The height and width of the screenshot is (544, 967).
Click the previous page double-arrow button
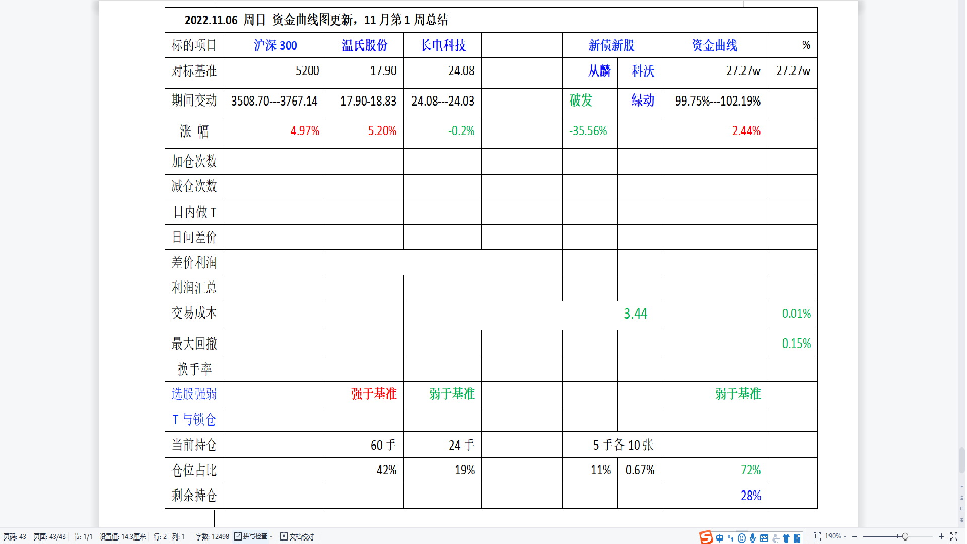coord(962,498)
